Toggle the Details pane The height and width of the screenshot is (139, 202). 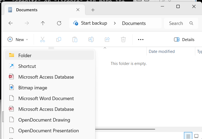184,39
